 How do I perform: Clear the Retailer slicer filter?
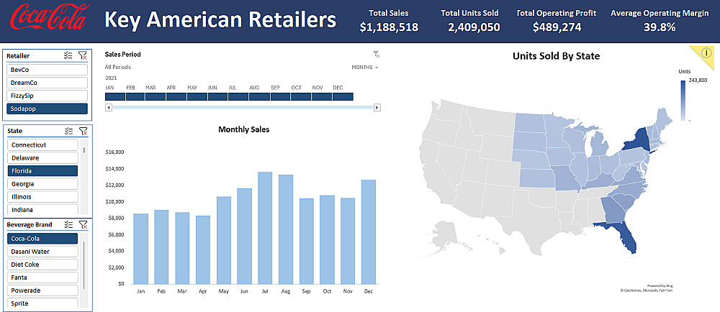[x=82, y=55]
